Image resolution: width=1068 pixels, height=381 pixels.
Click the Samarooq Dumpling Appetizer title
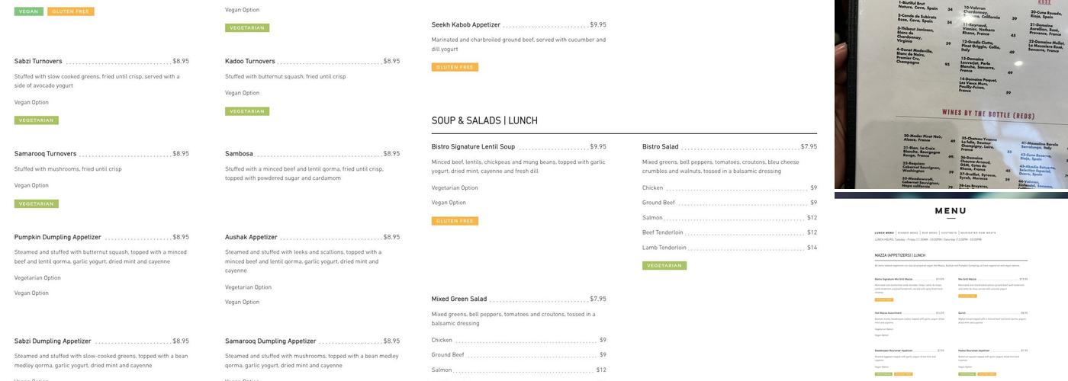[271, 341]
